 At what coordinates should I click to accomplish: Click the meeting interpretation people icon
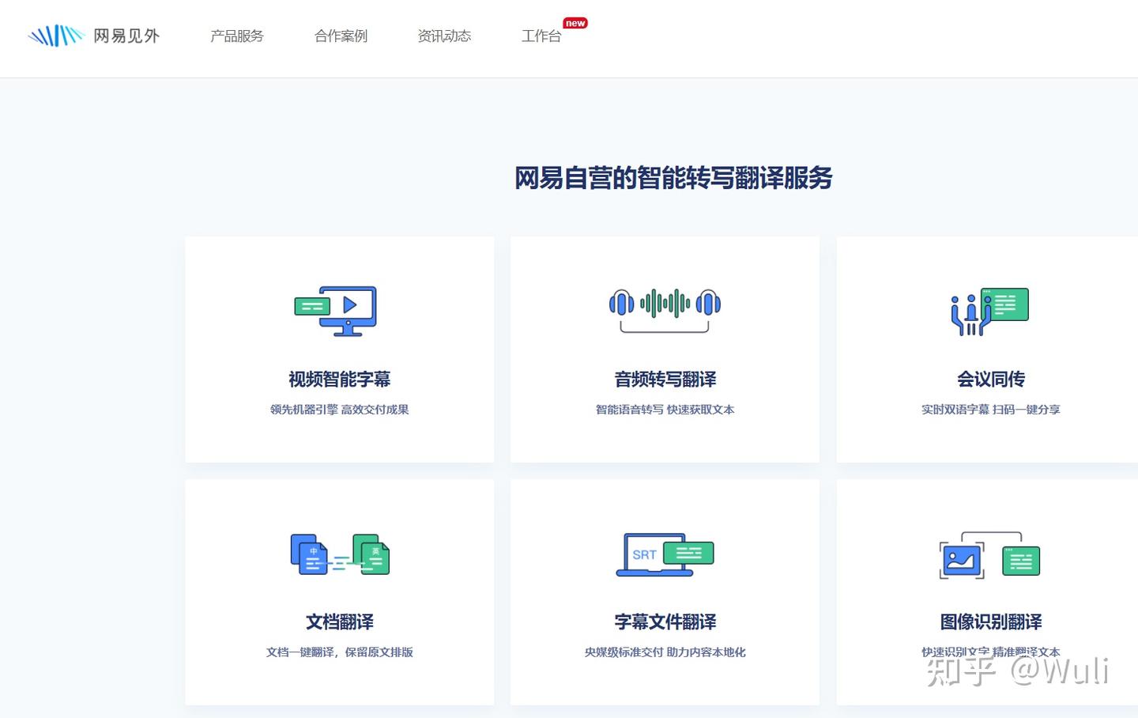pyautogui.click(x=989, y=312)
